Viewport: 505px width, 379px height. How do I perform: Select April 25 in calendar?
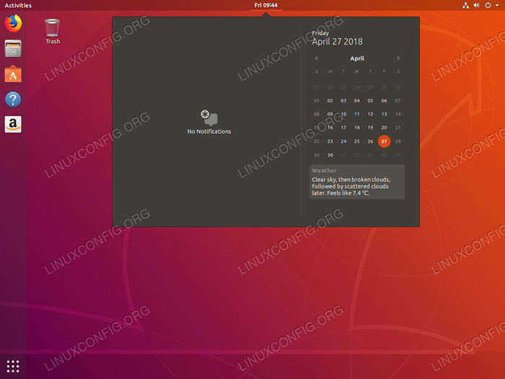point(357,141)
